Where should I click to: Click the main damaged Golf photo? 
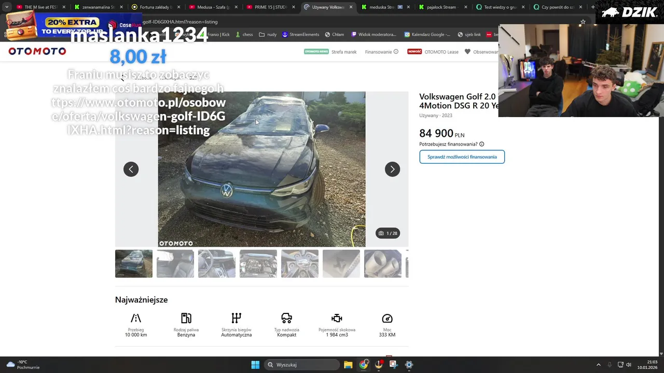[x=261, y=169]
